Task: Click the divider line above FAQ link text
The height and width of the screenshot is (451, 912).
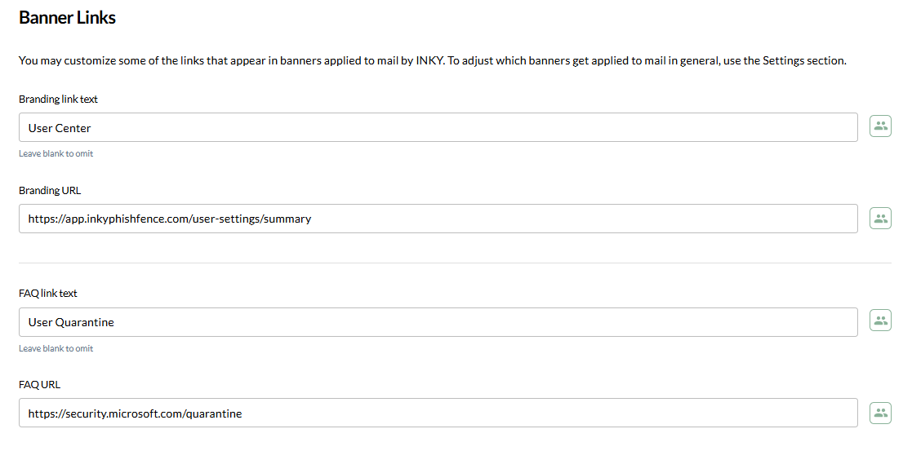Action: [x=455, y=263]
